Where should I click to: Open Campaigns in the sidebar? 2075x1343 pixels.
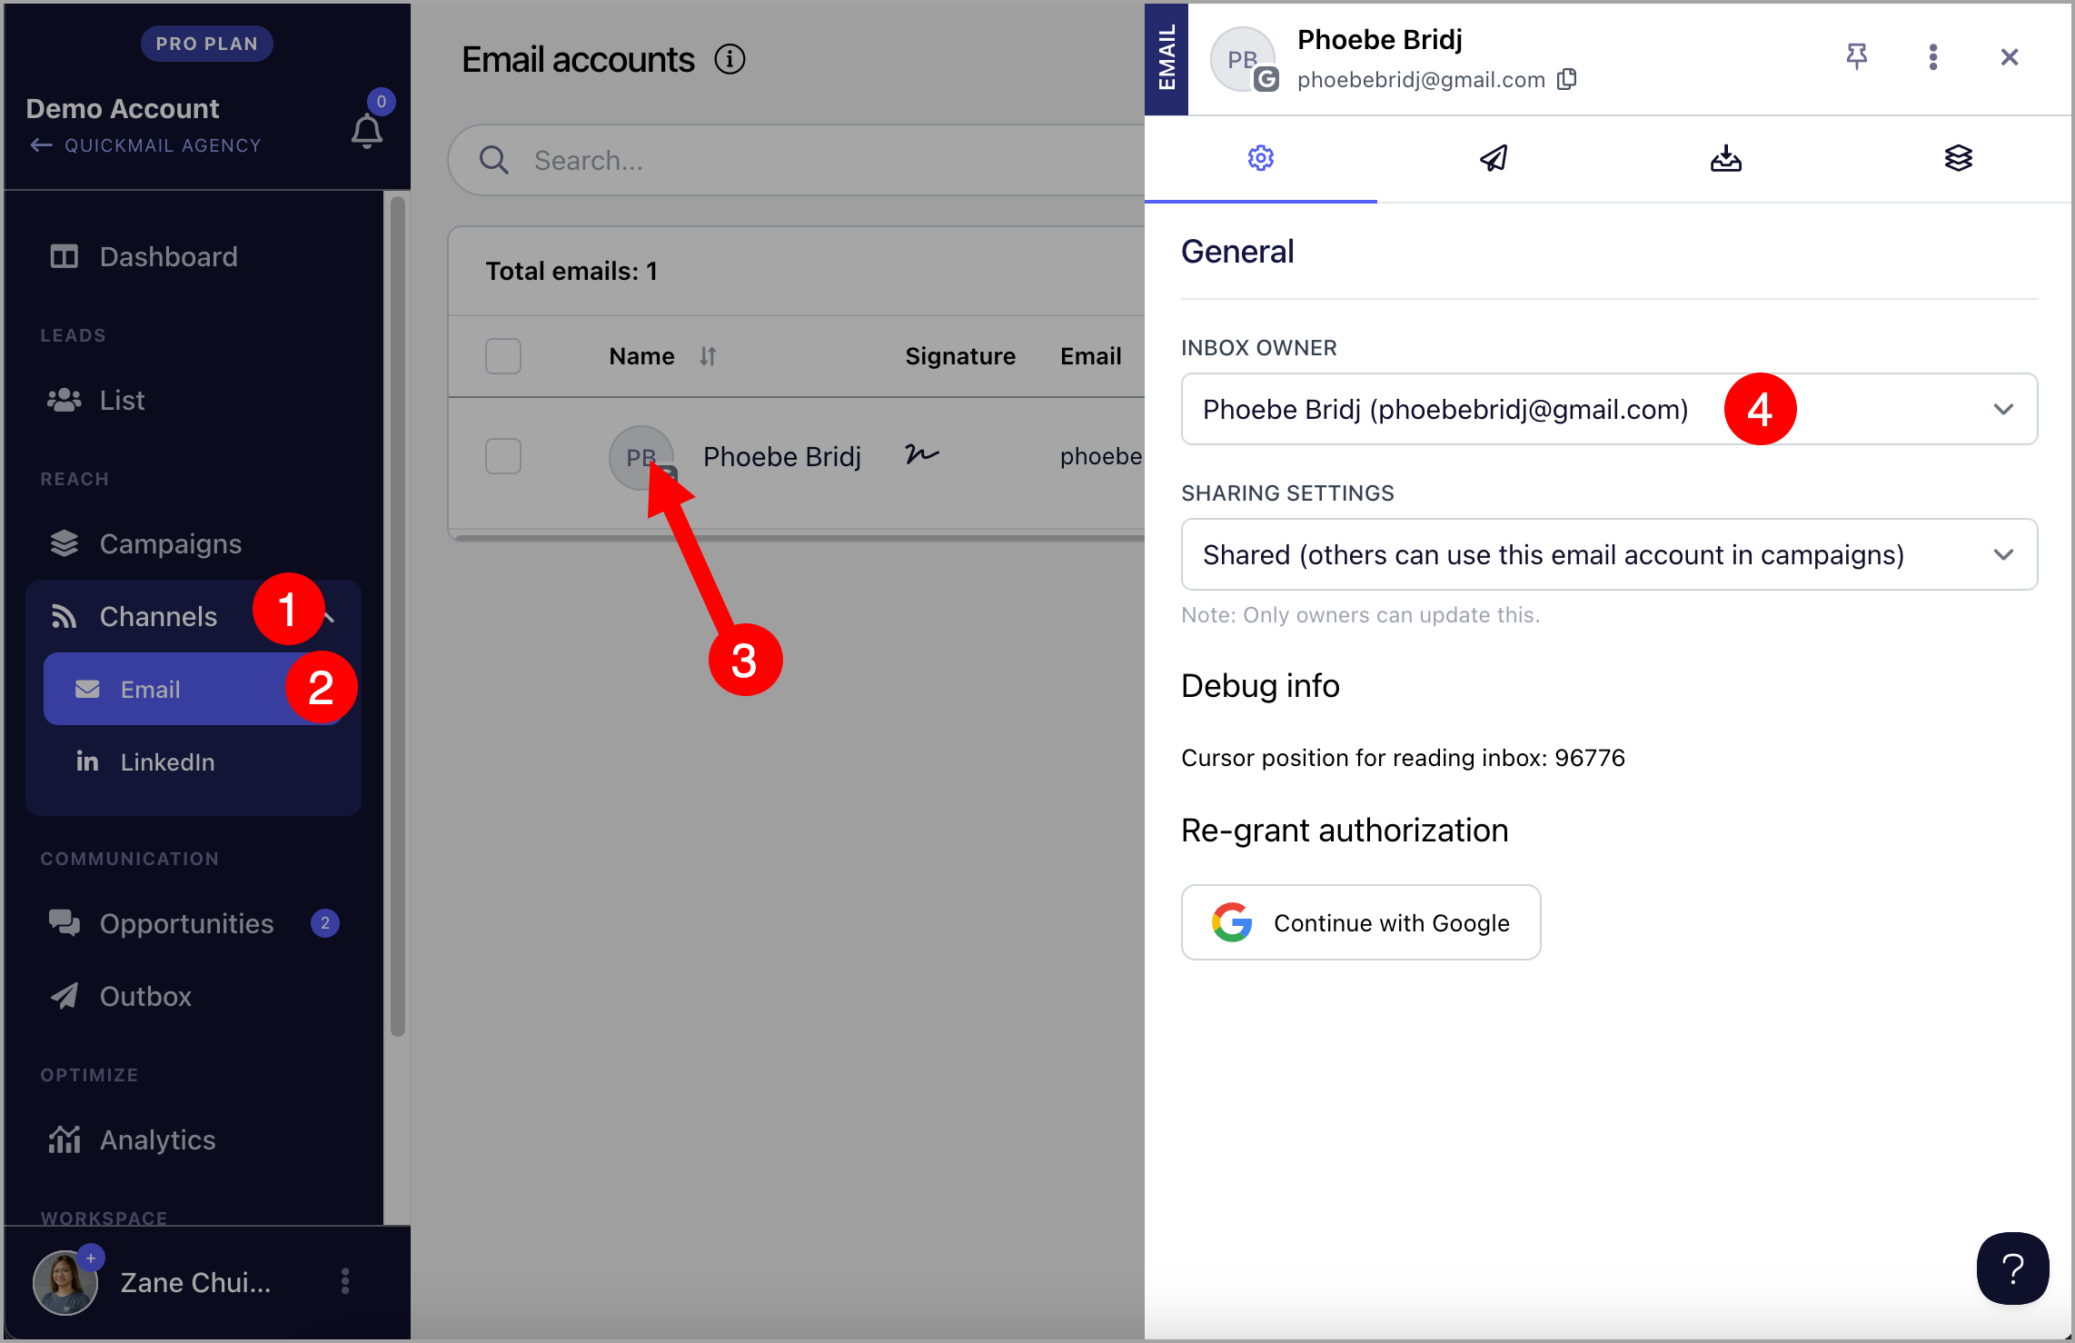coord(171,543)
